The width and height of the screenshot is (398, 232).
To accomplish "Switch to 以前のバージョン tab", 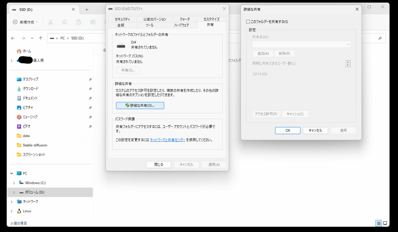I will (155, 19).
